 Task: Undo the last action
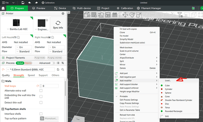coord(30,3)
